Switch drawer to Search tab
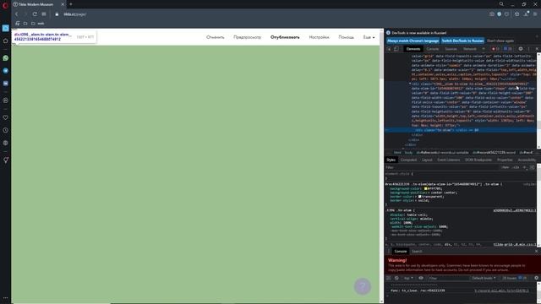 (417, 252)
